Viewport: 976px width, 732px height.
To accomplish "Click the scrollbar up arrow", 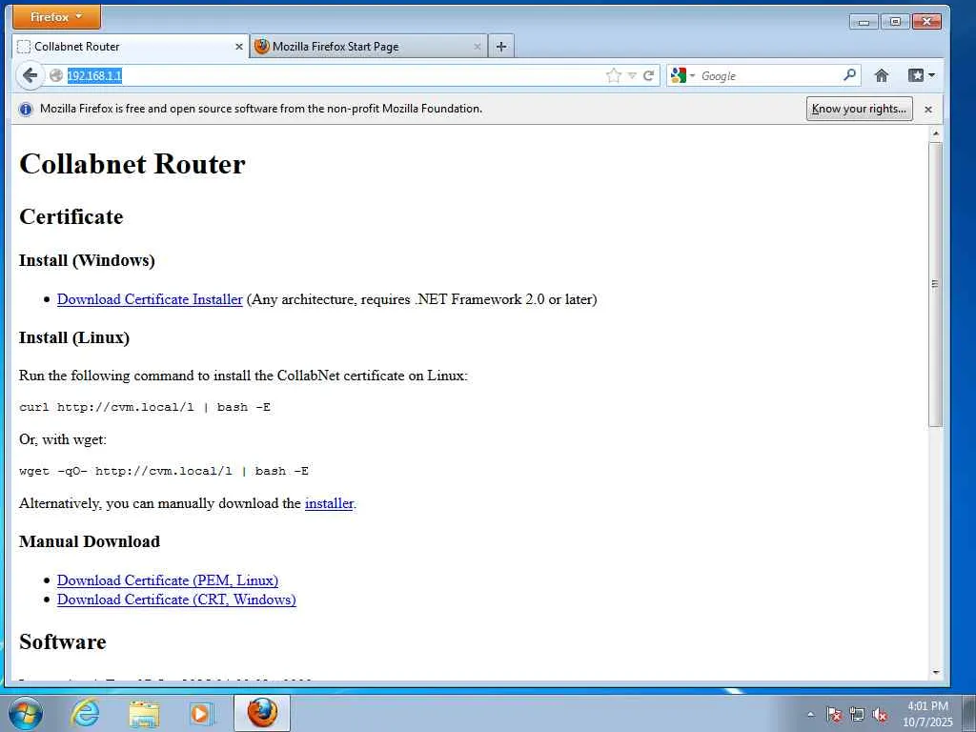I will pos(936,133).
